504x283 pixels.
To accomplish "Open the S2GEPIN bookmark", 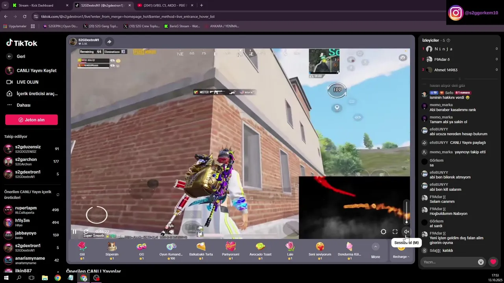I will (x=60, y=26).
